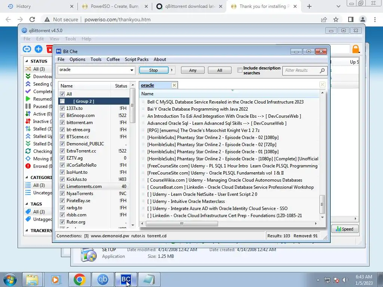The height and width of the screenshot is (287, 383).
Task: Open the search term dropdown arrow
Action: click(x=132, y=70)
